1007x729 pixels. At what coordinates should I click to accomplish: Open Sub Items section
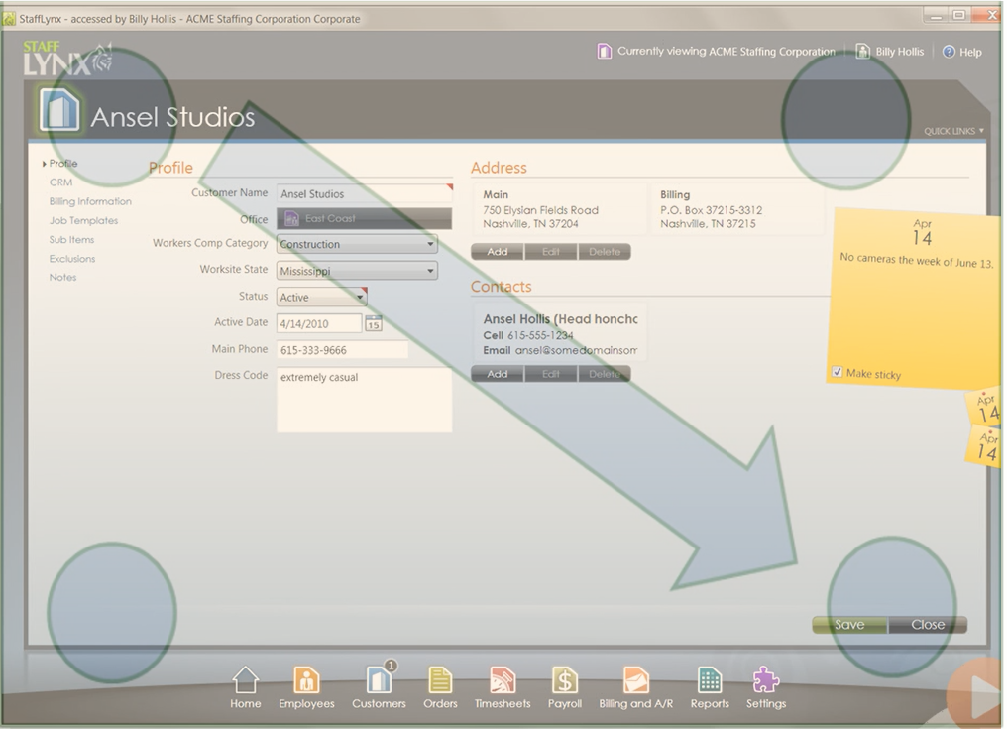pos(72,240)
